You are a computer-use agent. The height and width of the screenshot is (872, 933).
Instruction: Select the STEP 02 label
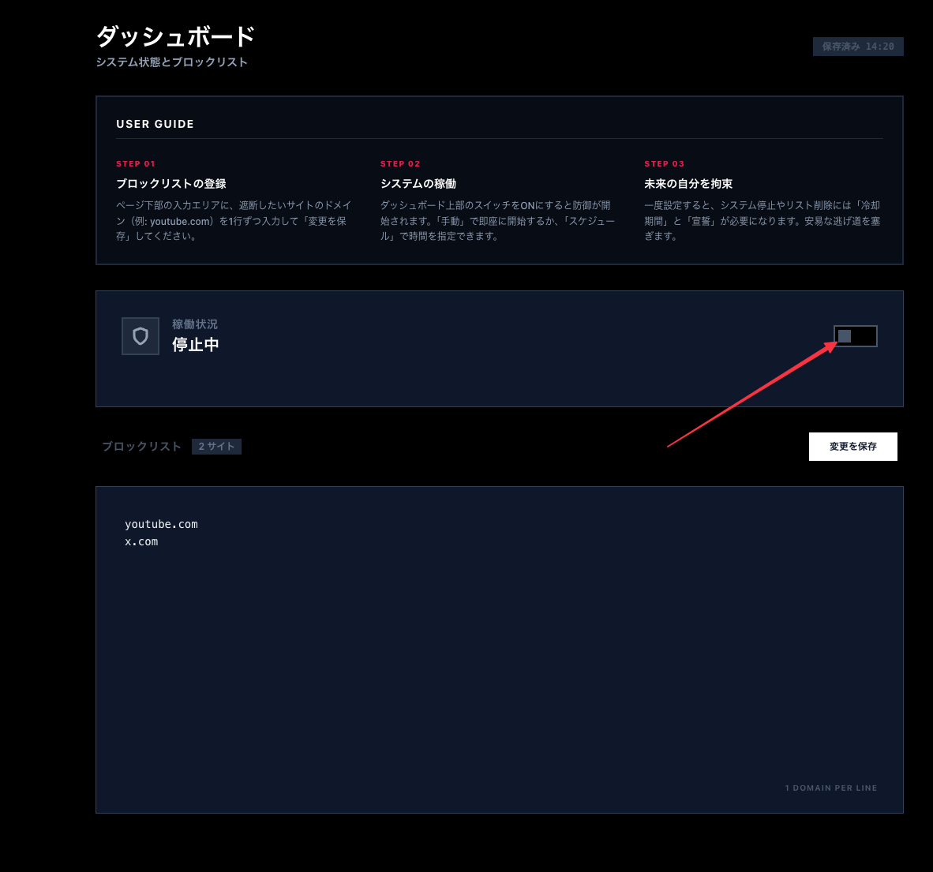click(x=399, y=163)
